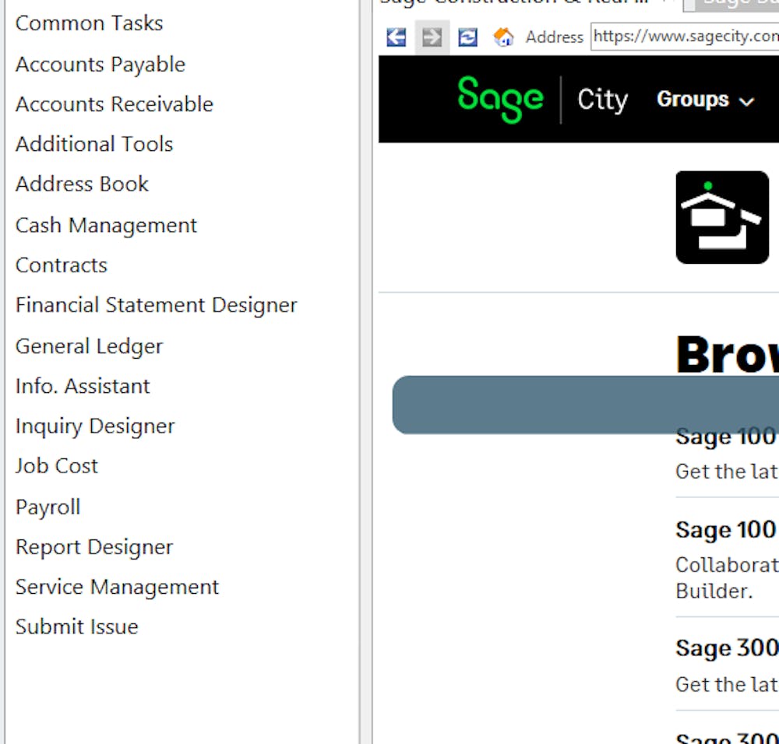Open Payroll module
Screen dimensions: 779x744
pos(48,507)
